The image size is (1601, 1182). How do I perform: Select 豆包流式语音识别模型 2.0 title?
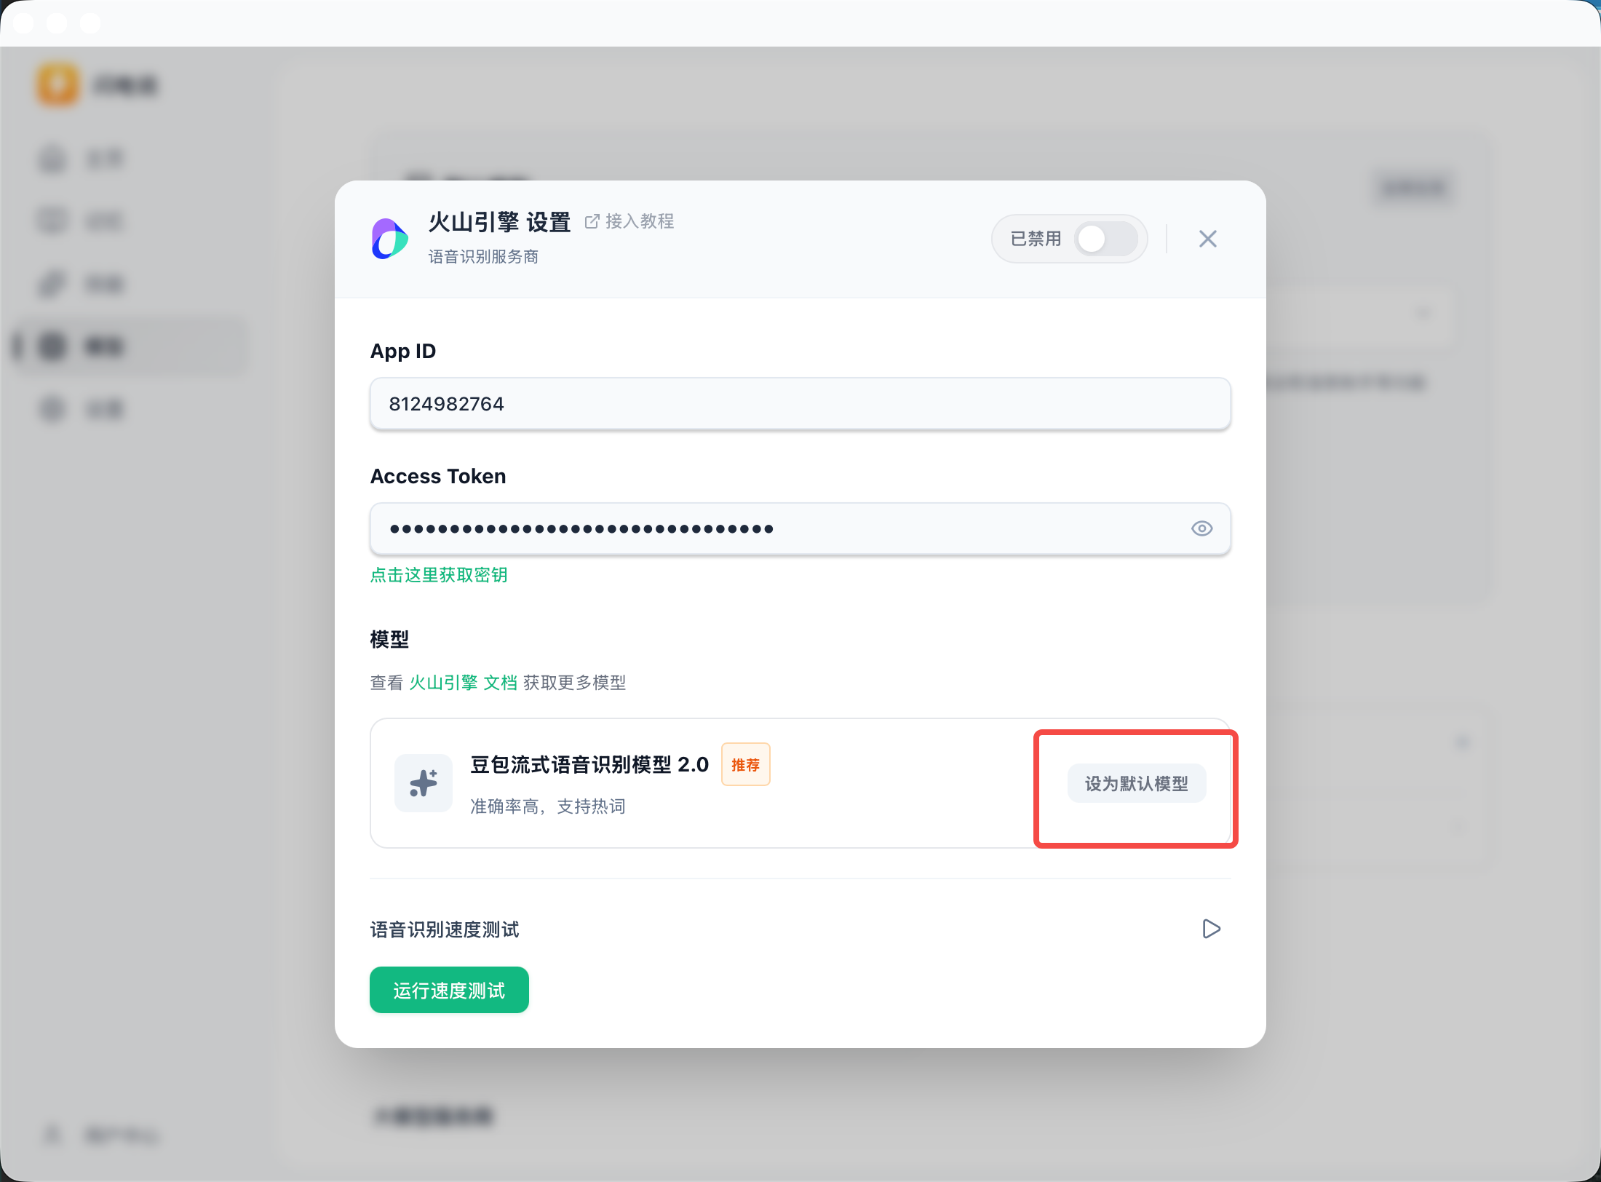tap(589, 765)
